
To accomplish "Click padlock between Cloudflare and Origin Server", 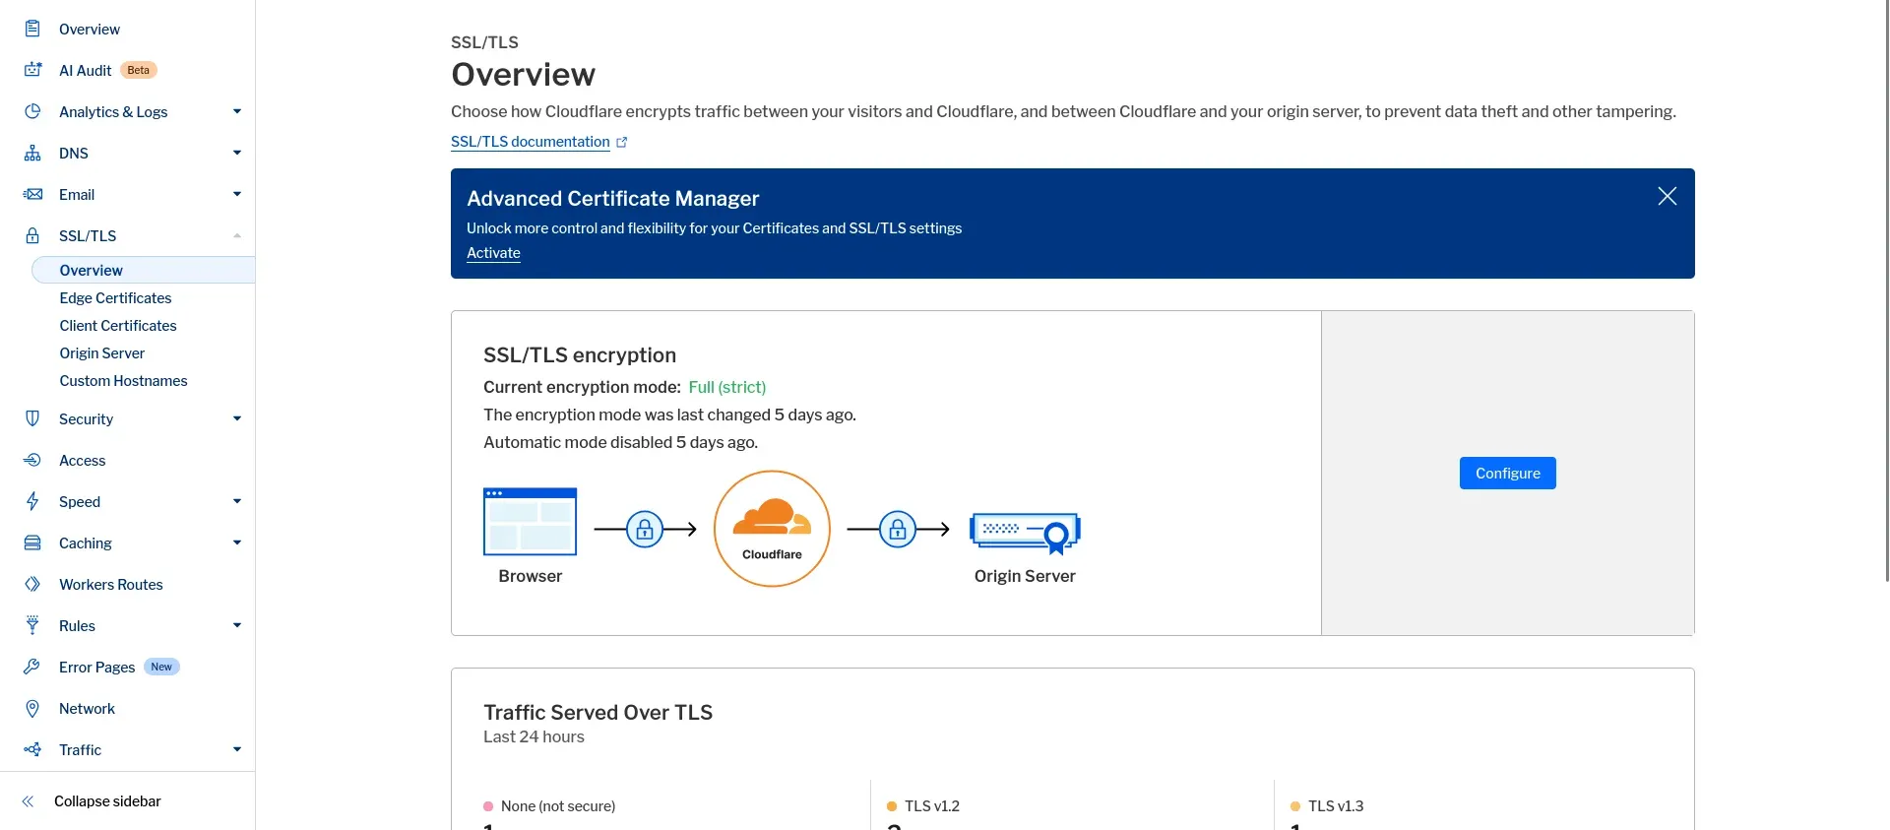I will pyautogui.click(x=898, y=530).
